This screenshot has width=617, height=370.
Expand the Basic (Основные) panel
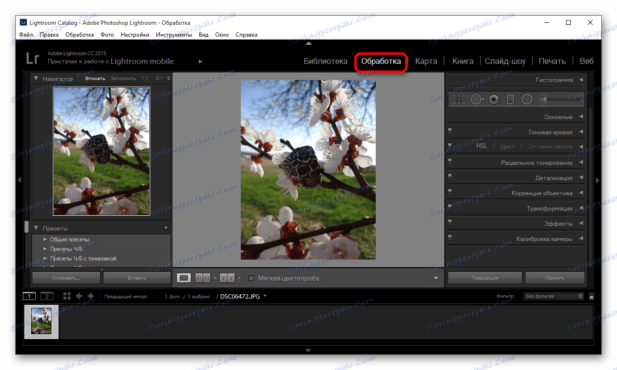[581, 117]
